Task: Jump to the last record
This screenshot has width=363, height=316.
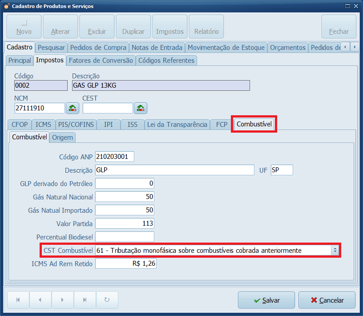Action: (85, 300)
